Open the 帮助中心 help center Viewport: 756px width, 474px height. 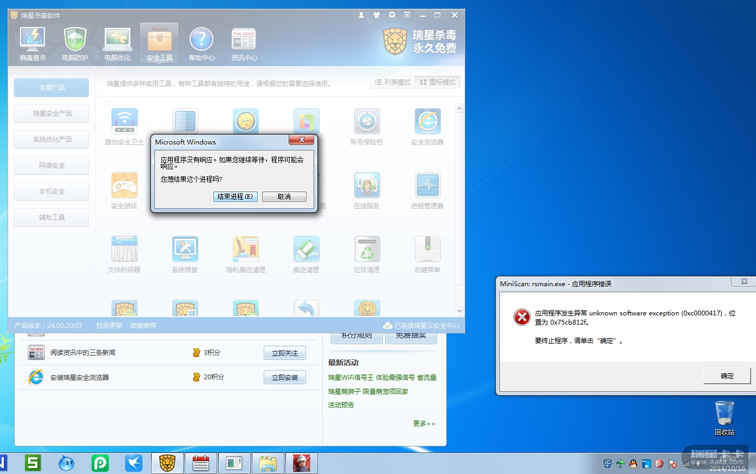[x=201, y=44]
